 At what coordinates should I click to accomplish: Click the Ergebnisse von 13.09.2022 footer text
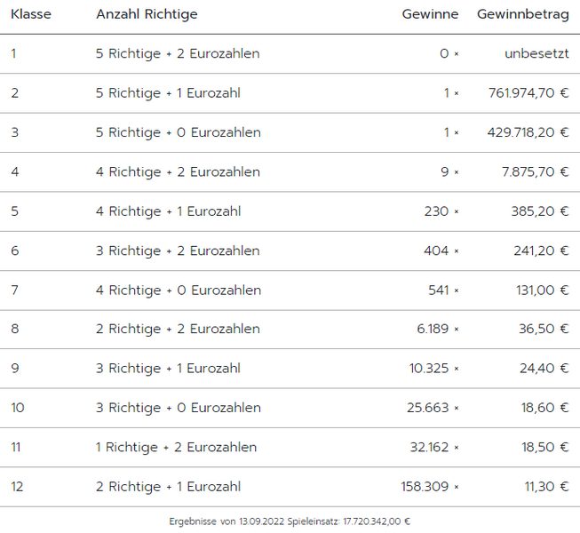point(290,521)
